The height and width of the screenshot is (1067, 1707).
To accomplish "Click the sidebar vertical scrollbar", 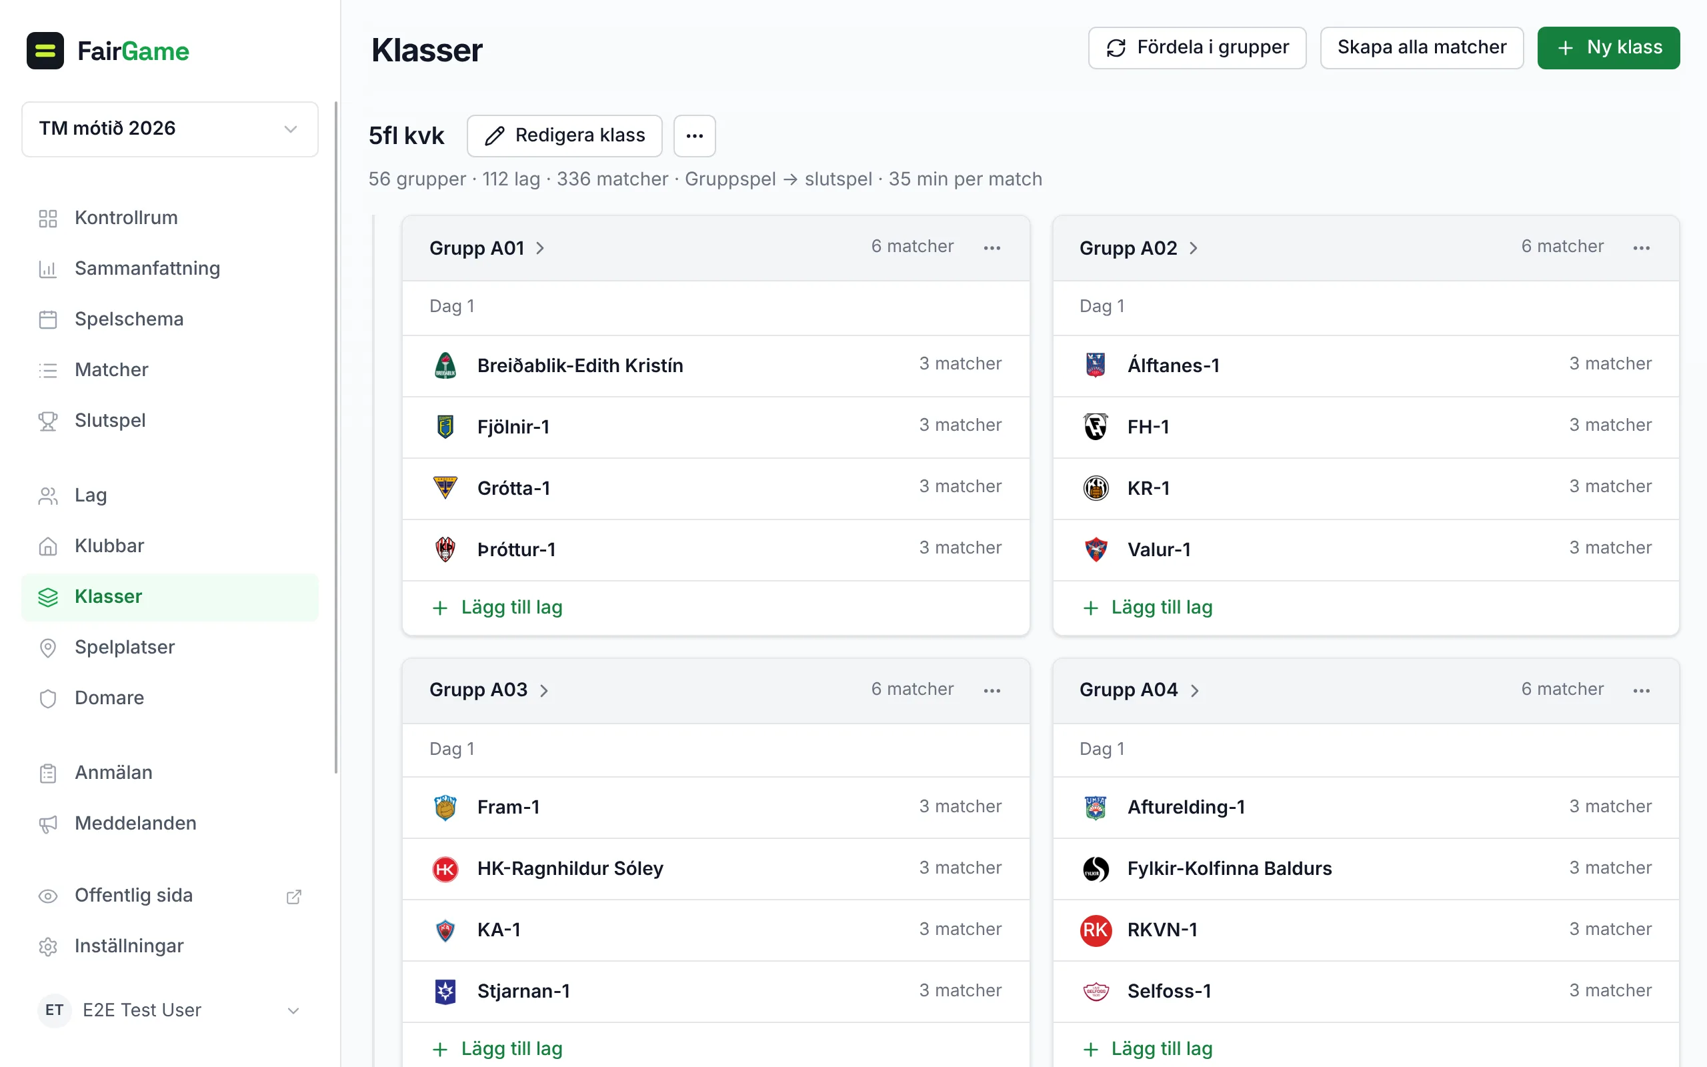I will coord(336,437).
